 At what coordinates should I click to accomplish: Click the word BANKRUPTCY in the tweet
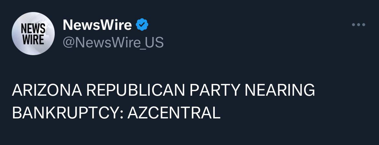coord(67,113)
